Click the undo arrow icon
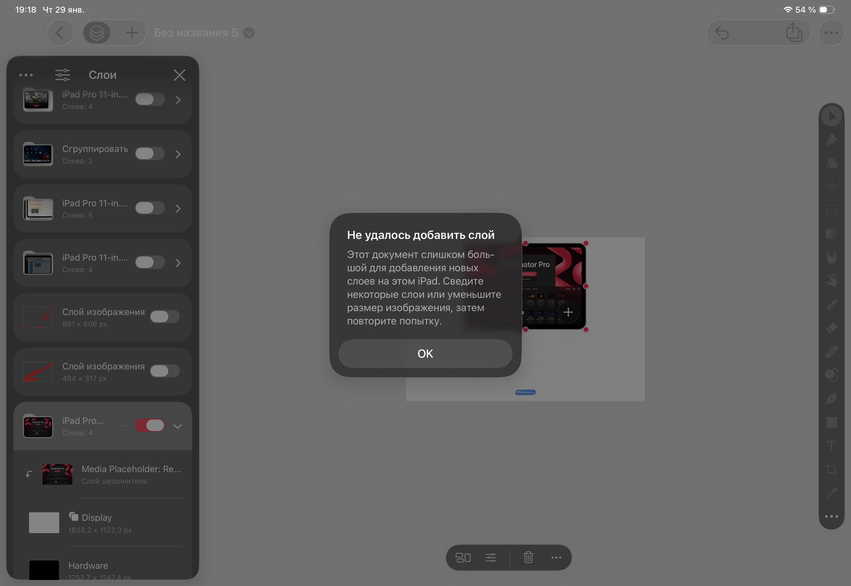Screen dimensions: 851x586 tap(722, 33)
